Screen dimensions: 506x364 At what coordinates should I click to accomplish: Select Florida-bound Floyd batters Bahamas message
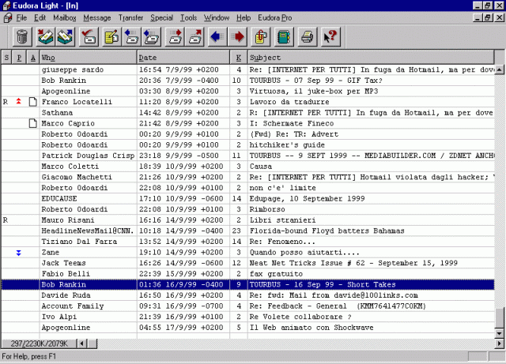click(247, 231)
